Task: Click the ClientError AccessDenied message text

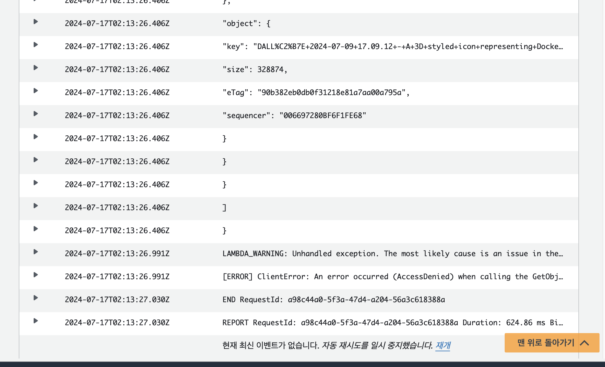Action: [393, 277]
